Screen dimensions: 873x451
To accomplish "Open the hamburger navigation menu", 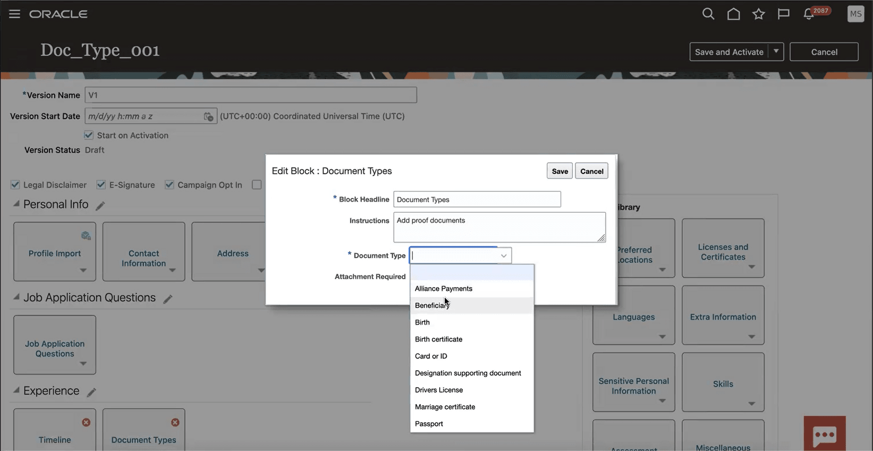I will tap(14, 14).
